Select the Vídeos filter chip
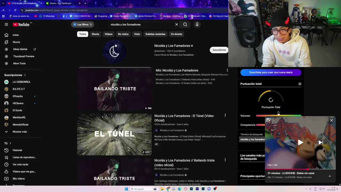 pyautogui.click(x=108, y=34)
